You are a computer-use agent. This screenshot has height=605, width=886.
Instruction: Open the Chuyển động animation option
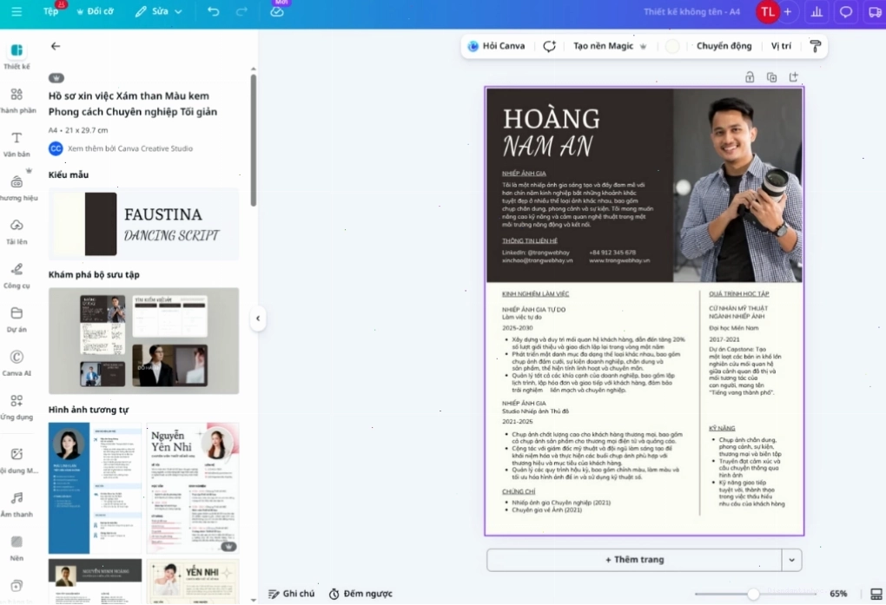[x=724, y=46]
